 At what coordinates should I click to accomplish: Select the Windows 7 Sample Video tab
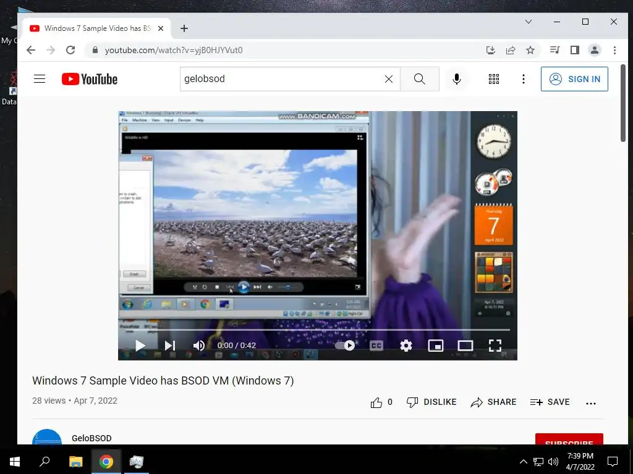(x=97, y=28)
